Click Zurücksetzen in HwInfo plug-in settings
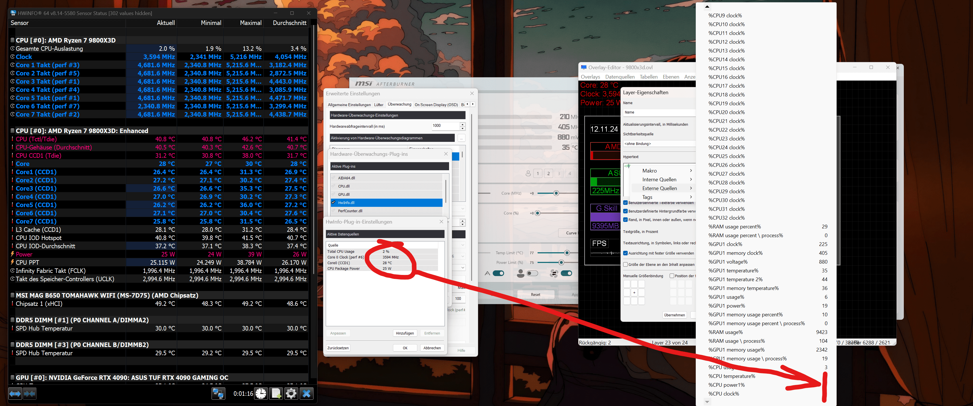Image resolution: width=973 pixels, height=406 pixels. (338, 348)
